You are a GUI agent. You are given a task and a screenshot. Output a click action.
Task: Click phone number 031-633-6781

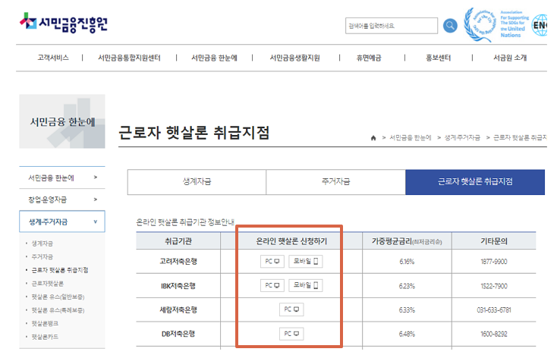point(494,310)
